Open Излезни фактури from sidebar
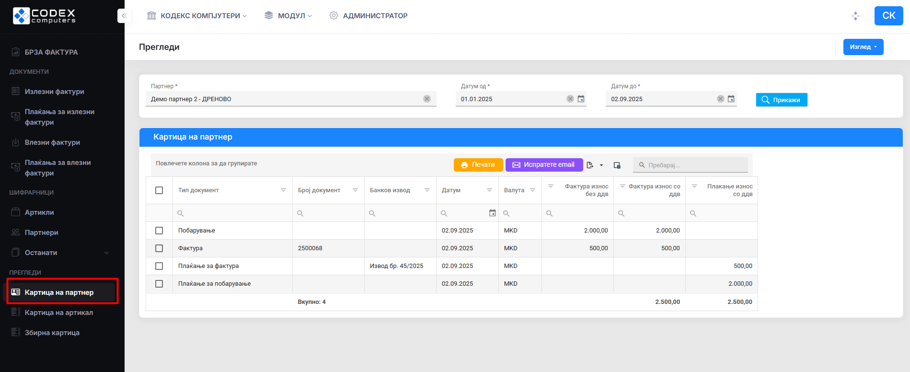This screenshot has width=910, height=372. click(54, 92)
